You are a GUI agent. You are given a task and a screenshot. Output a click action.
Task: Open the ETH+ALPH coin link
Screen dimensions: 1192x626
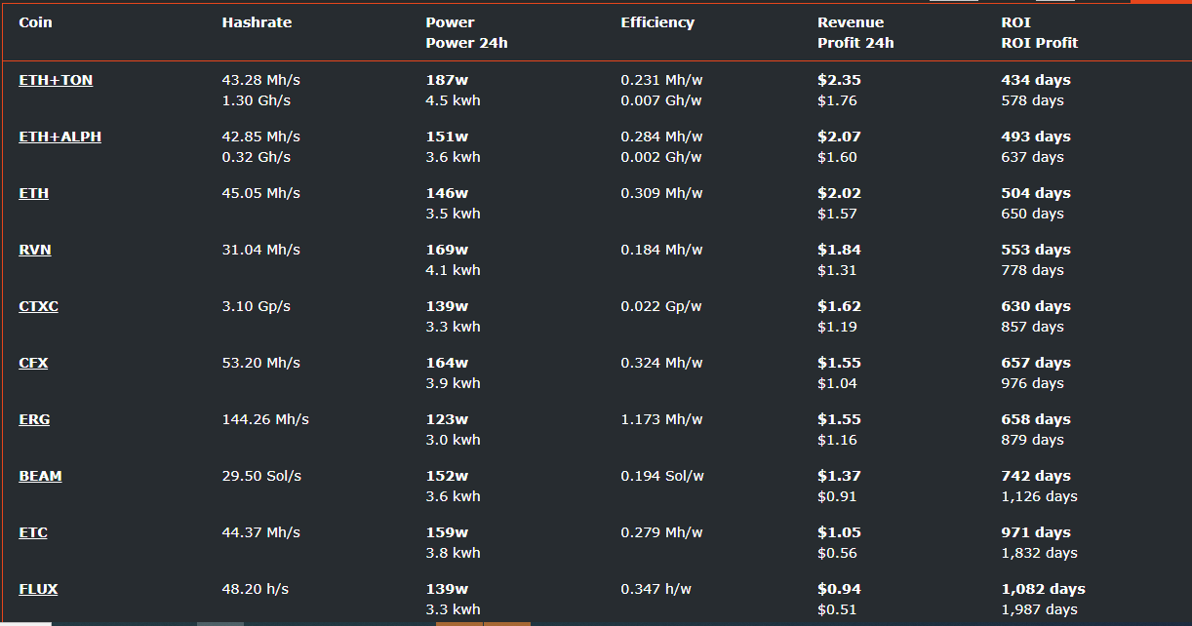[60, 137]
